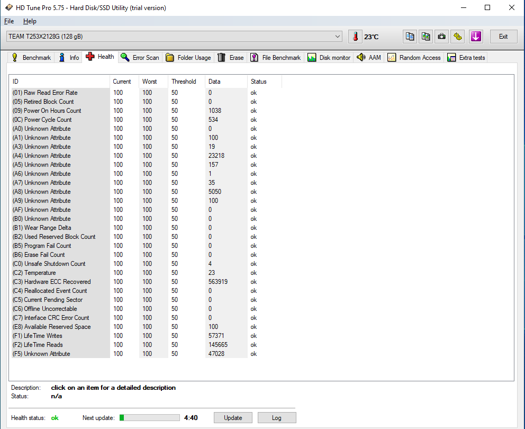Open the options gears icon
525x429 pixels.
pos(458,37)
